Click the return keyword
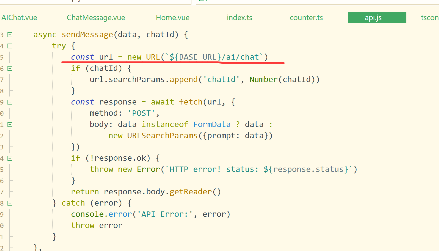439x251 pixels. [x=85, y=192]
